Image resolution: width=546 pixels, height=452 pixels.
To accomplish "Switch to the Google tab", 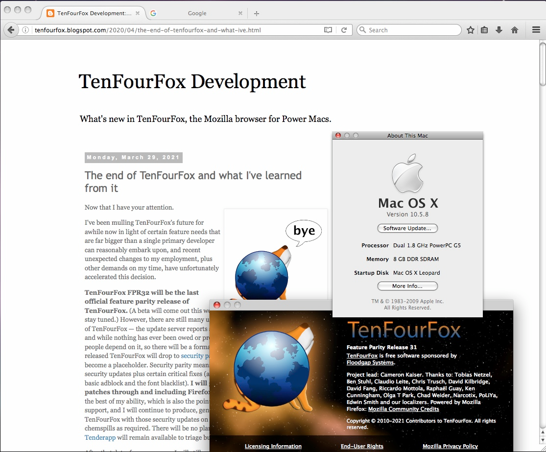I will coord(197,13).
